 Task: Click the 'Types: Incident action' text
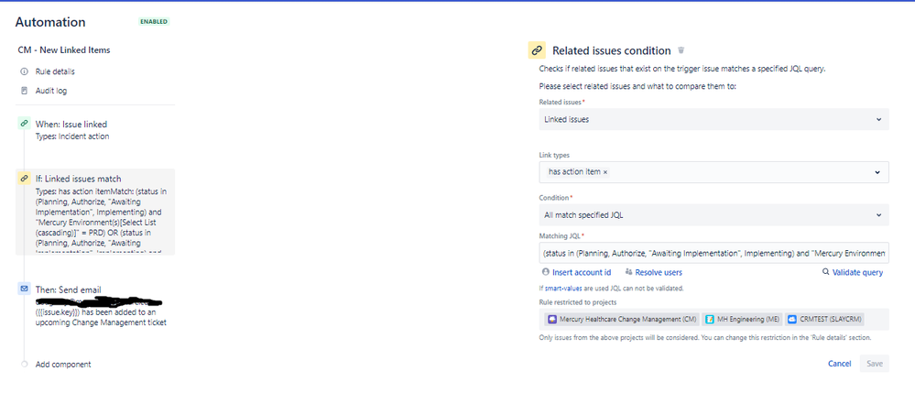pyautogui.click(x=72, y=136)
